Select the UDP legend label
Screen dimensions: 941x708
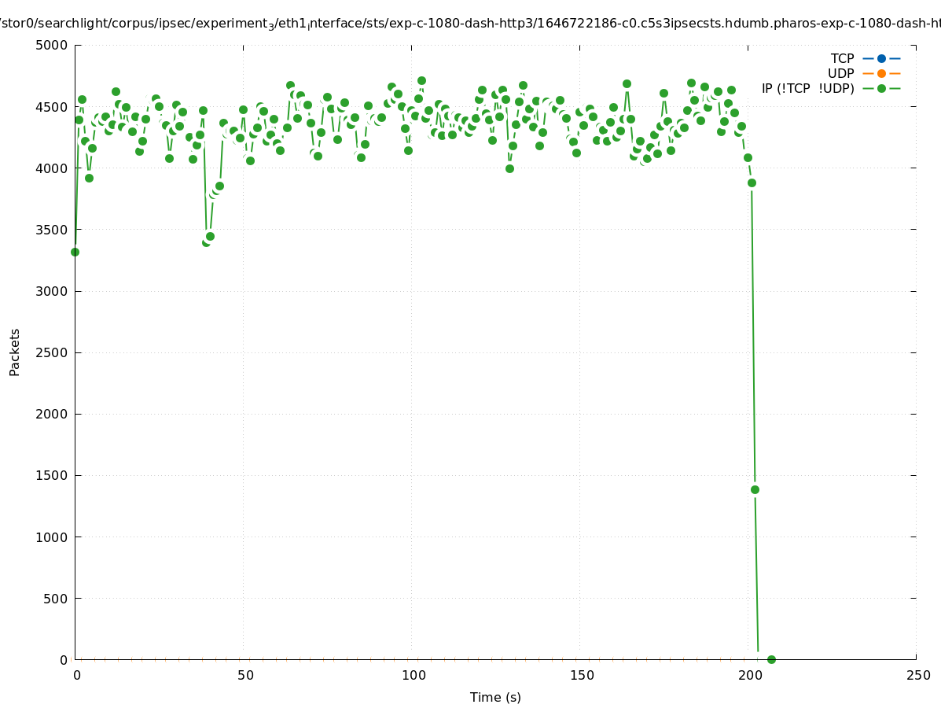pyautogui.click(x=840, y=73)
